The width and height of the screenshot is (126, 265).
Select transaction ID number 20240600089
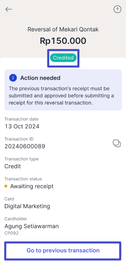click(25, 146)
